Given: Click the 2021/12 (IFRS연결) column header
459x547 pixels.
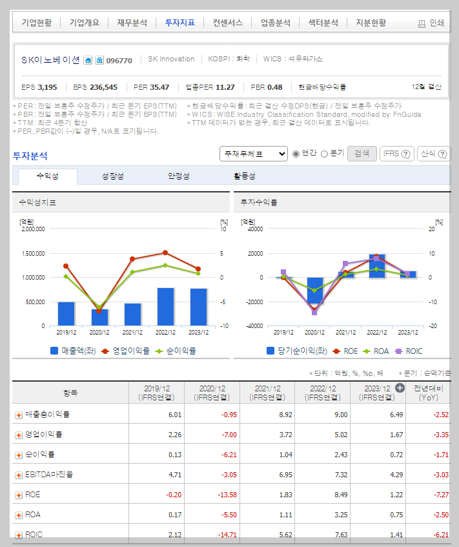Looking at the screenshot, I should click(267, 393).
